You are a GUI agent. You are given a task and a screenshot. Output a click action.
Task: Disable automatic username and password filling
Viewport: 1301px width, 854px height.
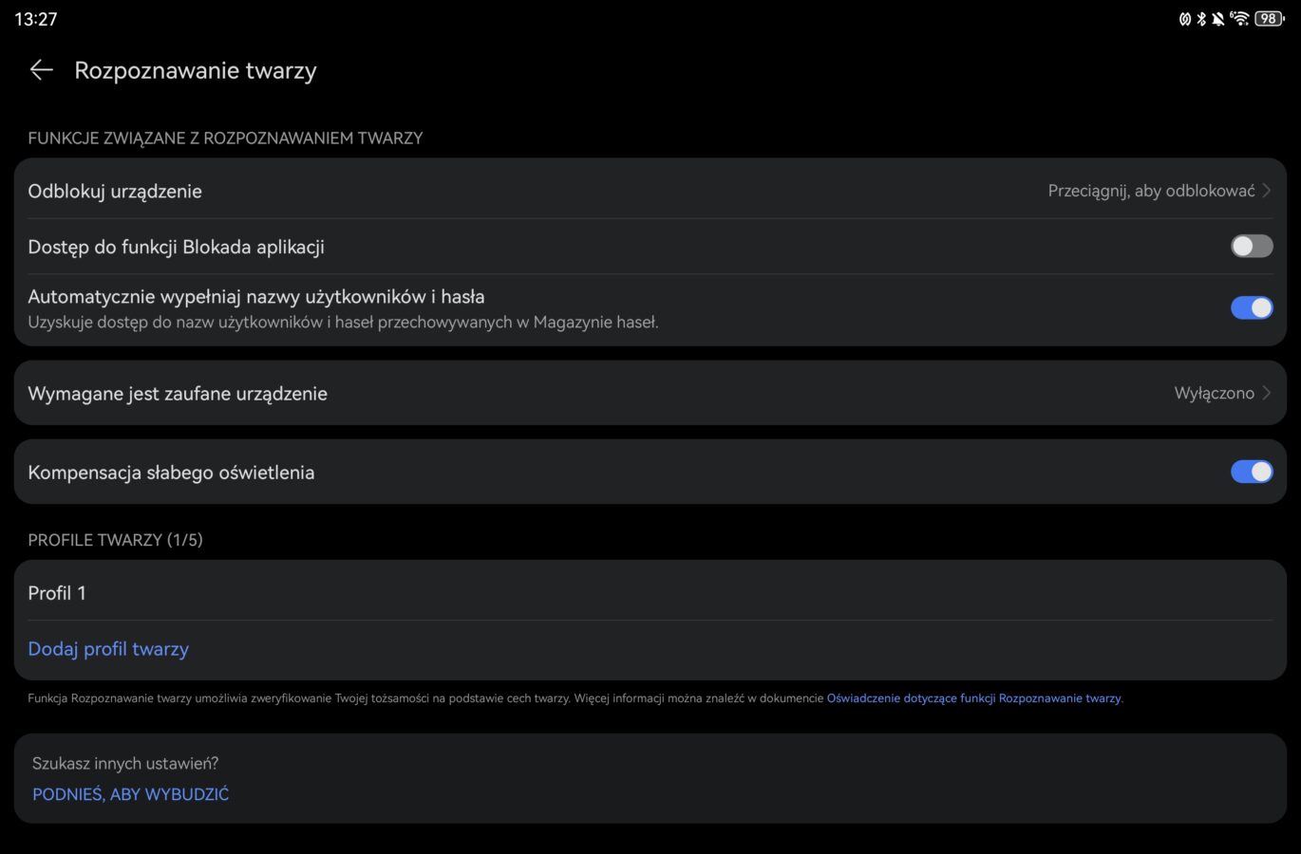point(1252,307)
